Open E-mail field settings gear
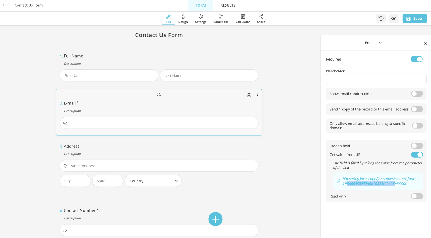431x238 pixels. pyautogui.click(x=249, y=95)
